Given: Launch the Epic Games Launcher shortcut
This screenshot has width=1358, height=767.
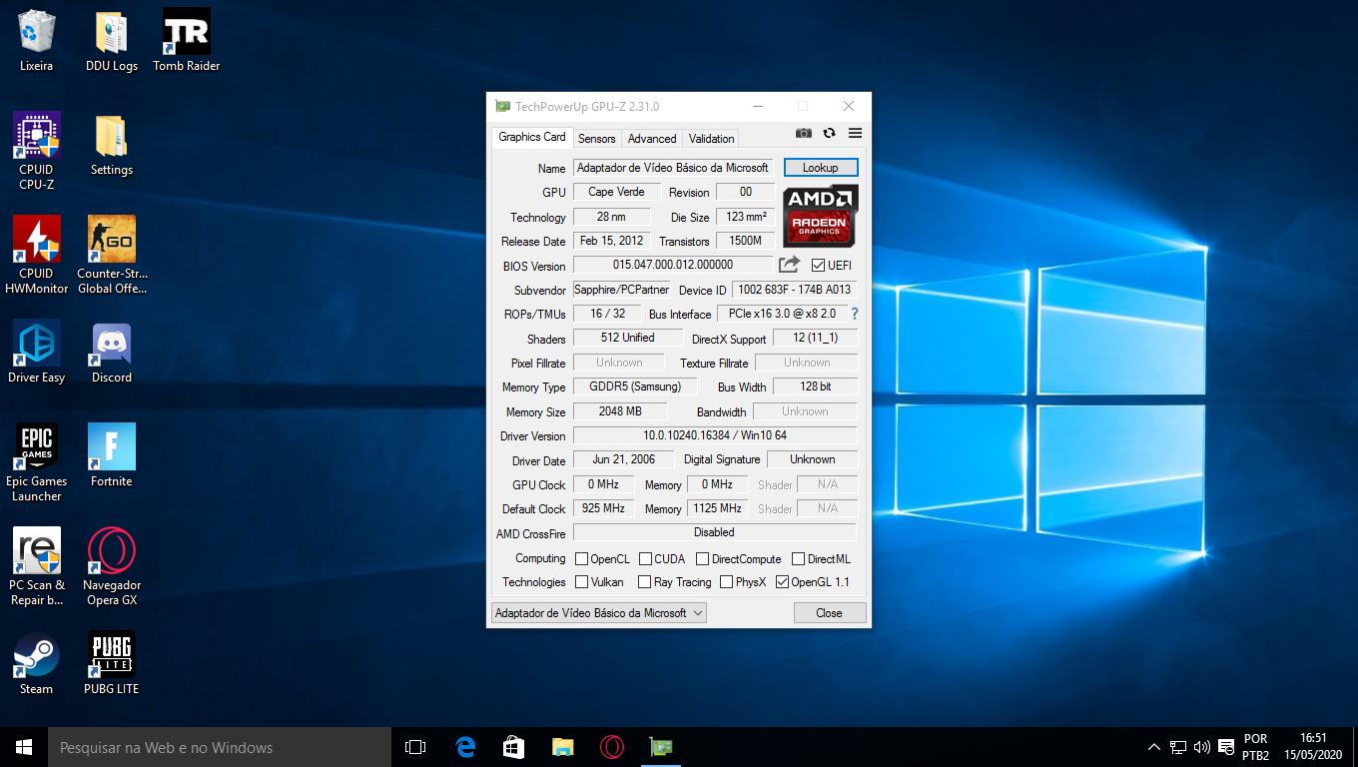Looking at the screenshot, I should coord(36,462).
